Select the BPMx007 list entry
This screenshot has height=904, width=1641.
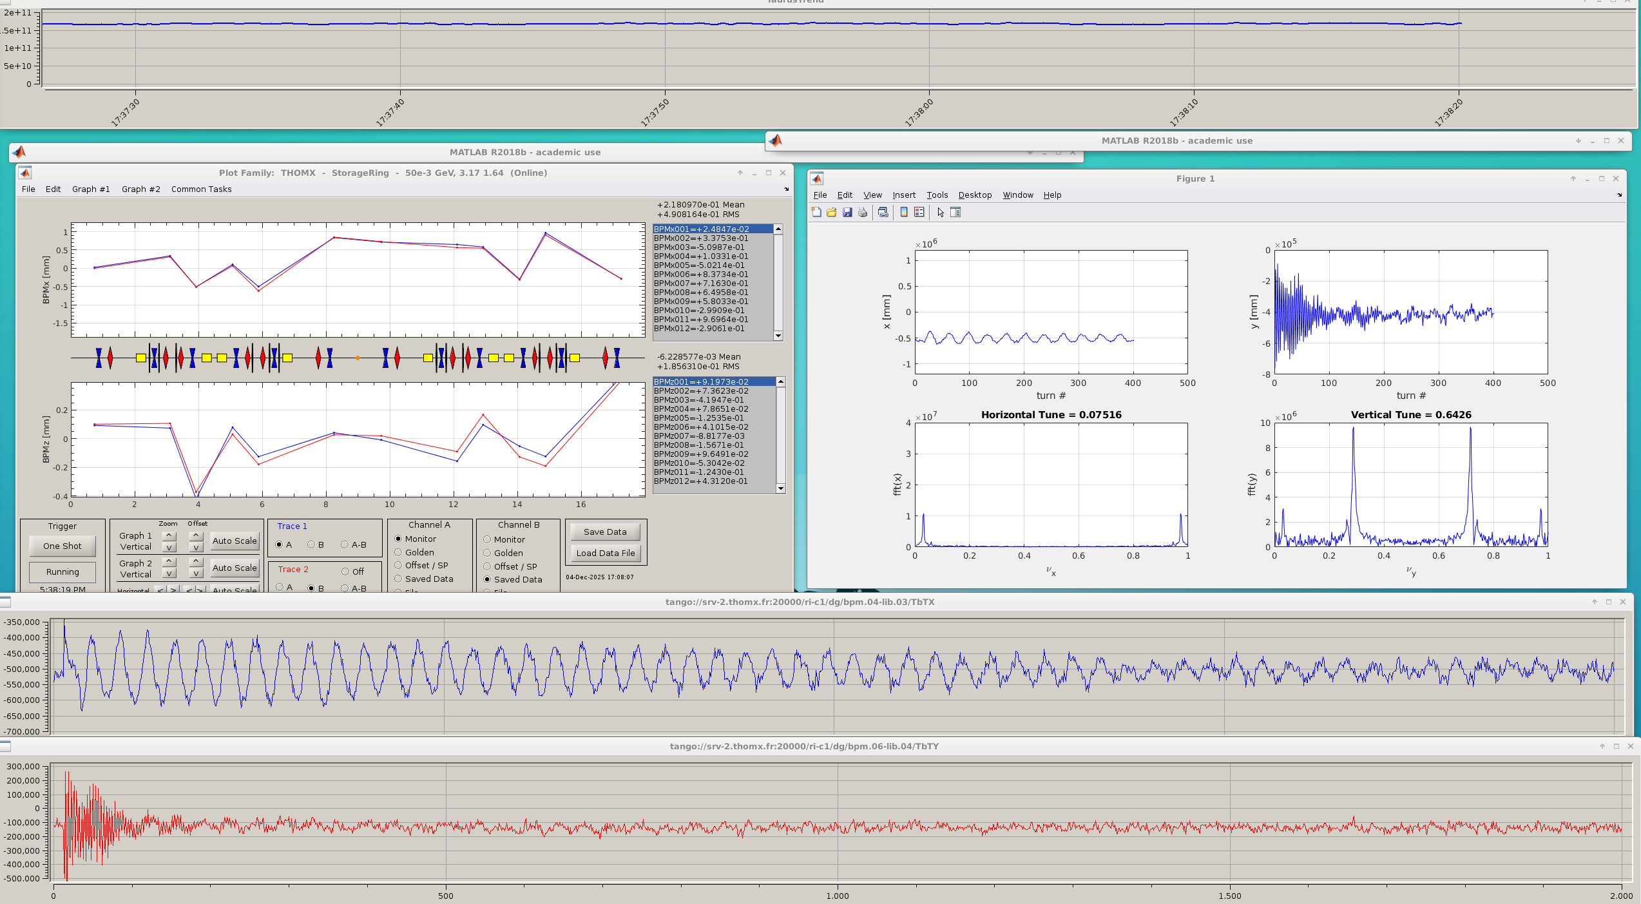pos(701,284)
